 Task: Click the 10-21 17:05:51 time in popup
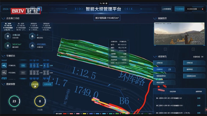(x=121, y=63)
